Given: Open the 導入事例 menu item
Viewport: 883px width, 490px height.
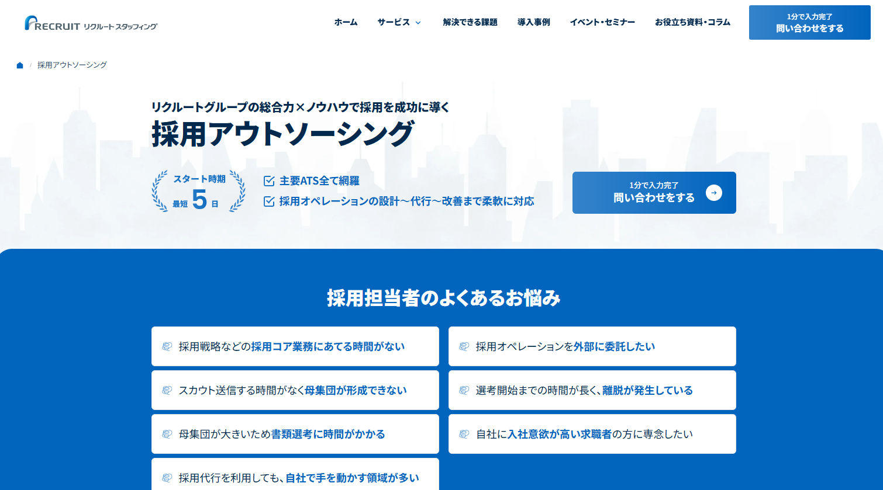Looking at the screenshot, I should [533, 22].
